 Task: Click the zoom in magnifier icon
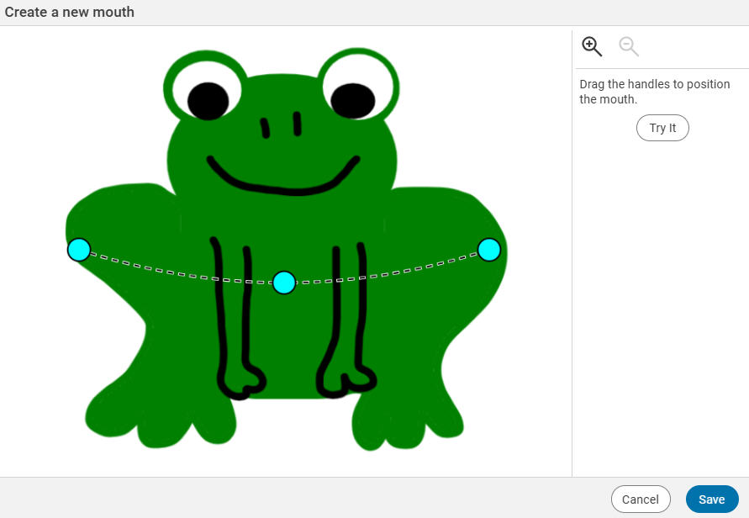pos(592,47)
